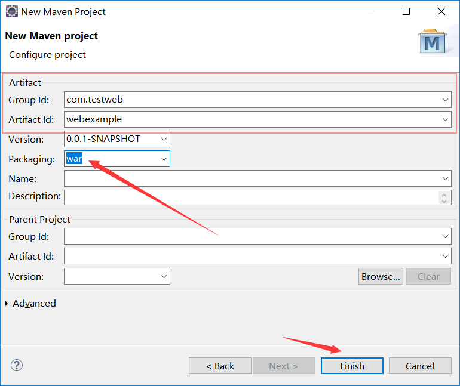Screen dimensions: 460x386
Task: Open the Parent Project Artifact Id dropdown
Action: [445, 257]
